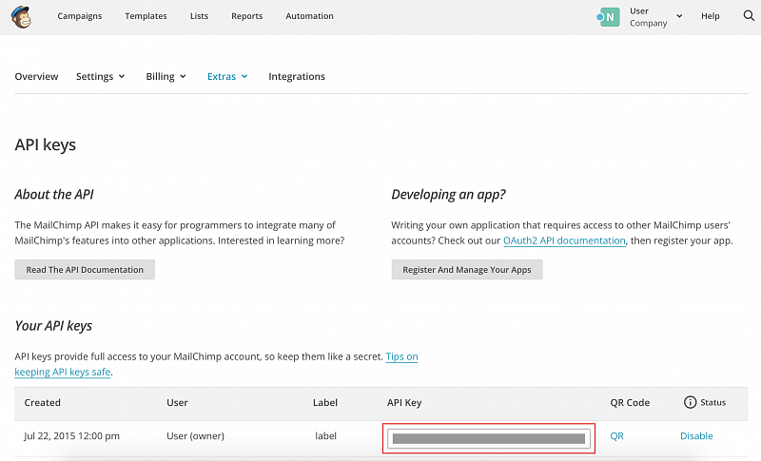Click Register And Manage Your Apps button
761x461 pixels.
(x=467, y=270)
